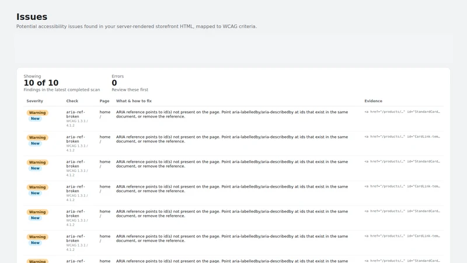Screen dimensions: 467x263
Task: Click the subtitle about potential accessibility issues
Action: tap(137, 26)
